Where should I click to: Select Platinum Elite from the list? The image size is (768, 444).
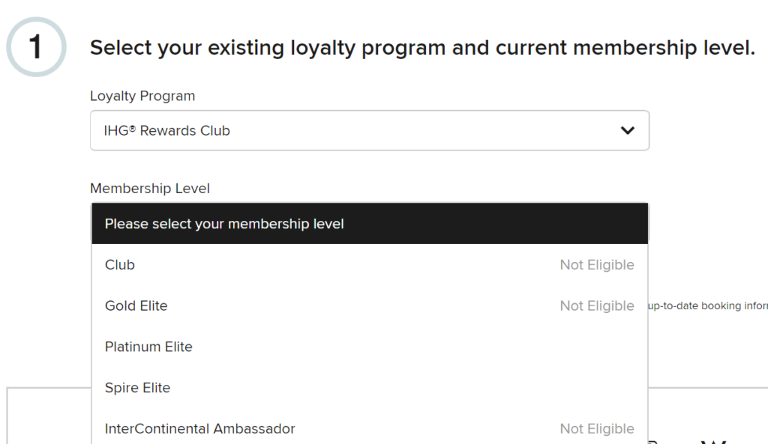pos(148,347)
